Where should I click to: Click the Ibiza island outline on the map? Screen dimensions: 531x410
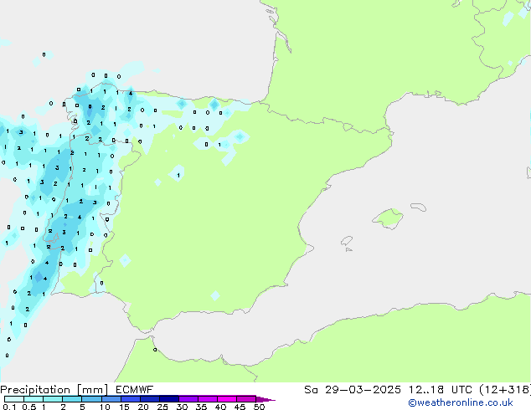click(347, 241)
